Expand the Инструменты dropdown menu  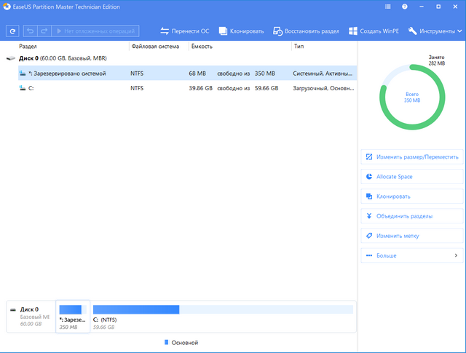(435, 31)
